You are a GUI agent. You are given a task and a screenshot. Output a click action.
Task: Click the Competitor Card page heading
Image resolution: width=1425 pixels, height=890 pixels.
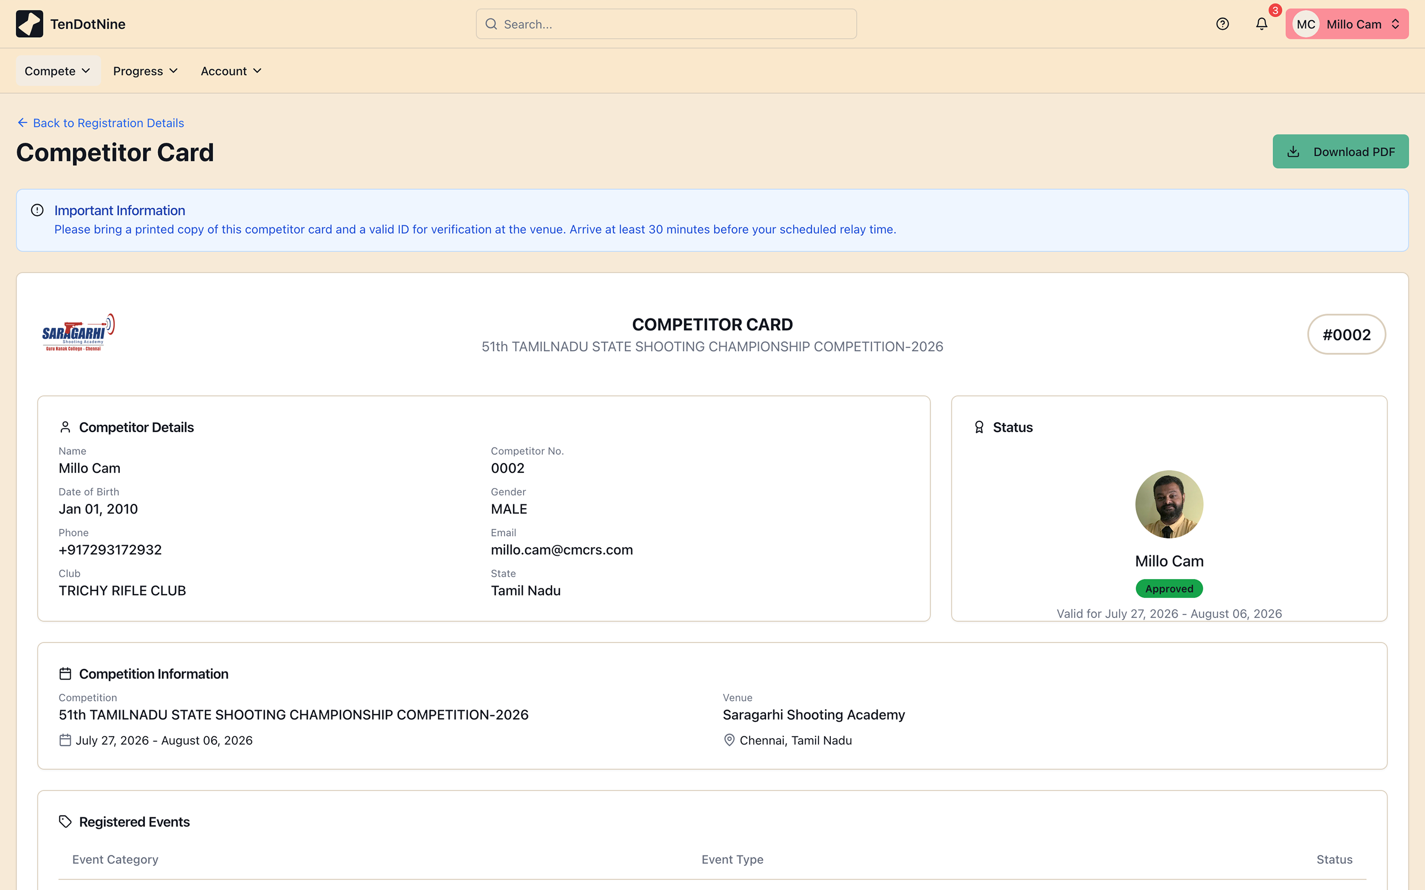pyautogui.click(x=115, y=152)
